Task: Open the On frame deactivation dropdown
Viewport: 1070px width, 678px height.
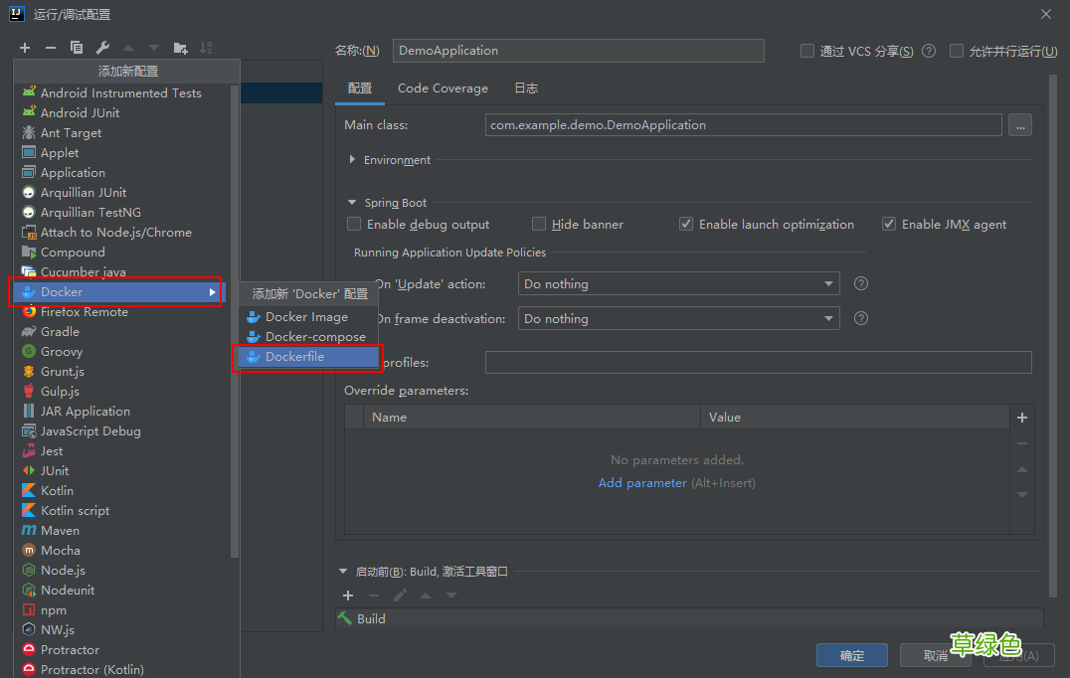Action: [x=678, y=319]
